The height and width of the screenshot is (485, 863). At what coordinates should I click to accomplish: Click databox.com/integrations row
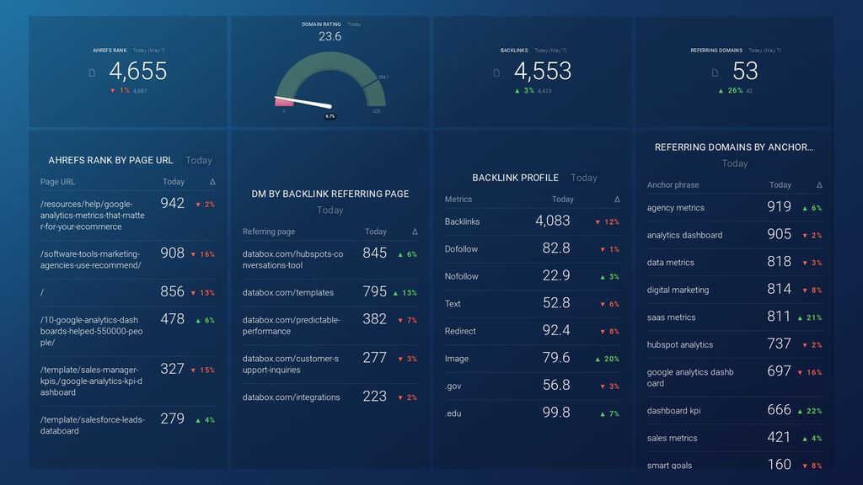pyautogui.click(x=330, y=397)
